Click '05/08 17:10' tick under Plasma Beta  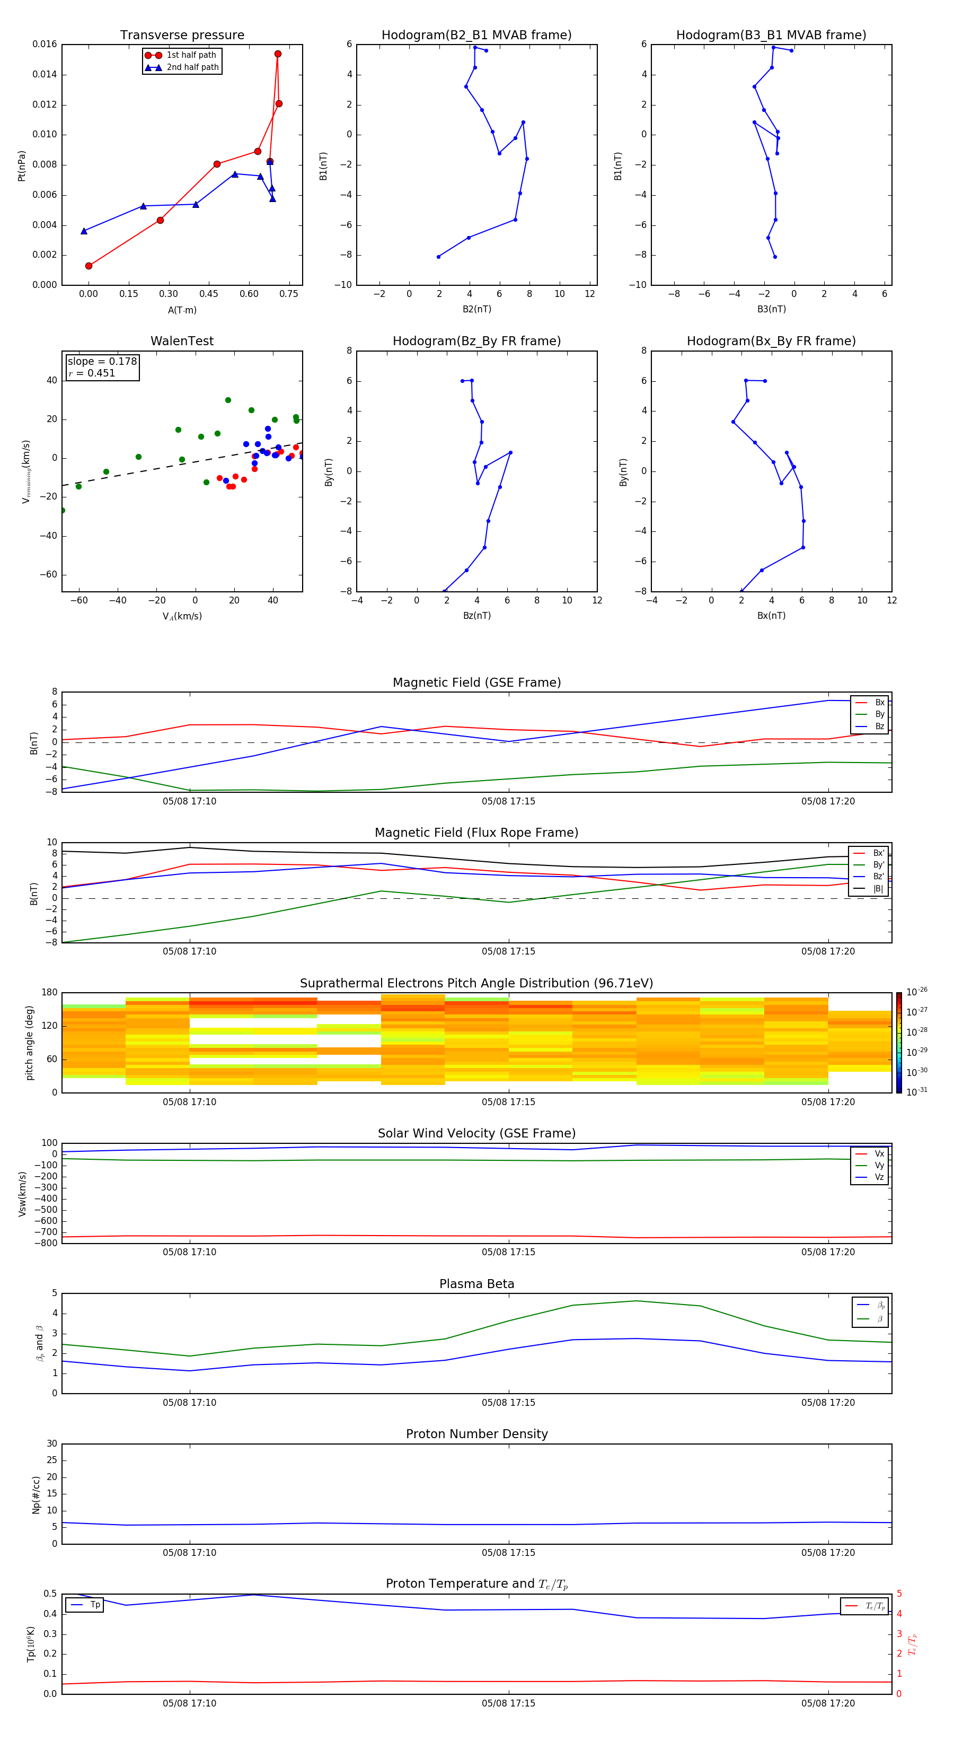[x=189, y=1403]
